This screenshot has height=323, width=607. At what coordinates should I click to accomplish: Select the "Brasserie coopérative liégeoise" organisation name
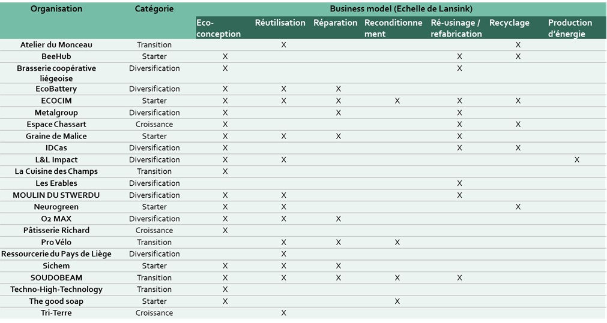(x=56, y=73)
